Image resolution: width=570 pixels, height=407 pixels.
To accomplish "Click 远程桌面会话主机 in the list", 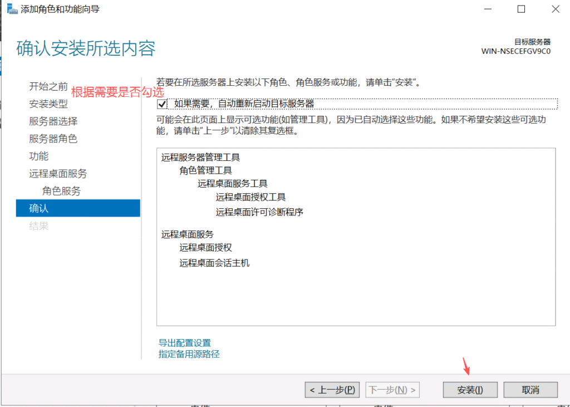I will 214,263.
